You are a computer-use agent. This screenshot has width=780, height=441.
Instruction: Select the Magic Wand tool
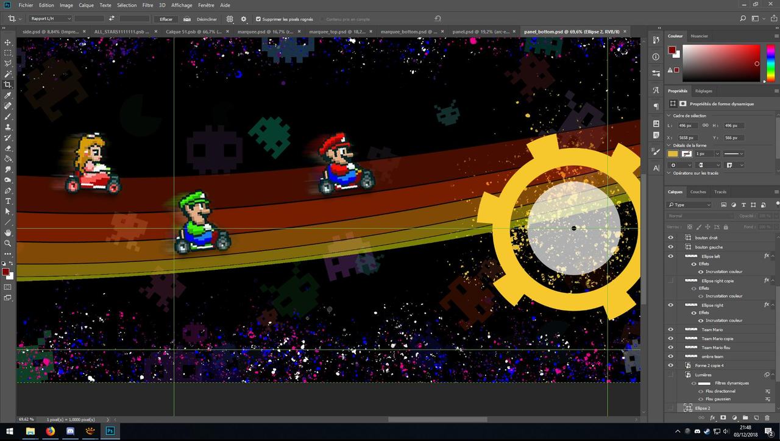(8, 74)
